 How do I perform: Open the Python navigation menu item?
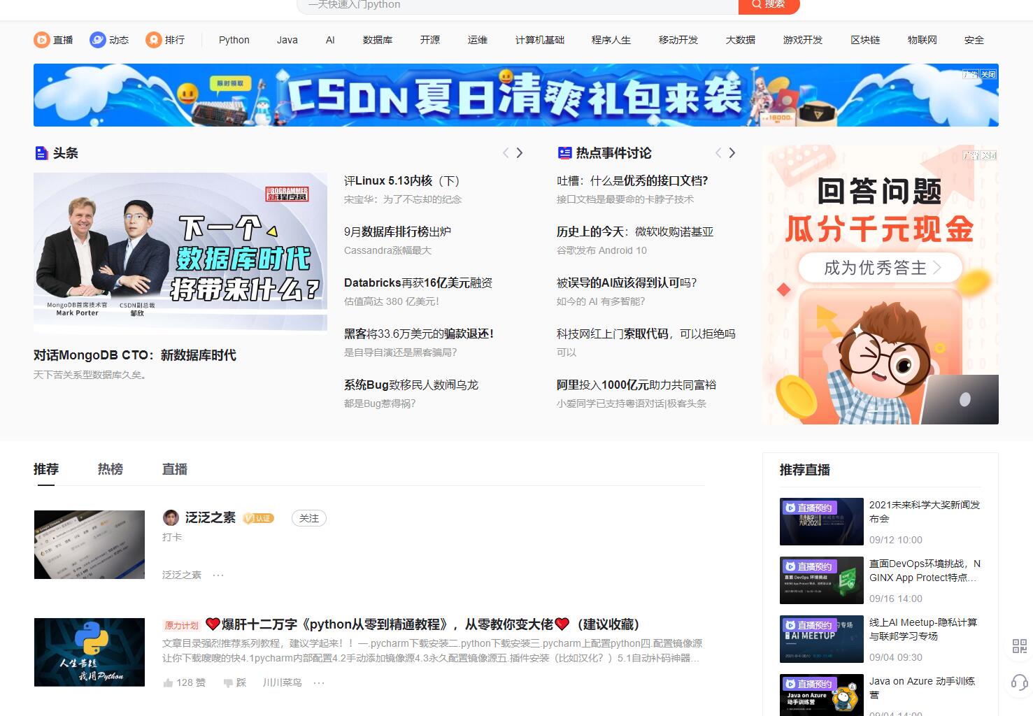(234, 40)
